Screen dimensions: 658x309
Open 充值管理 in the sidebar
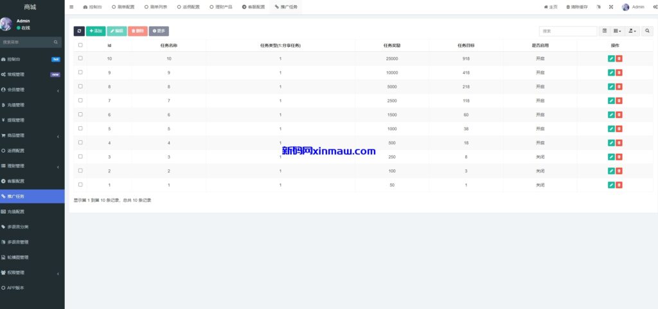[x=32, y=105]
